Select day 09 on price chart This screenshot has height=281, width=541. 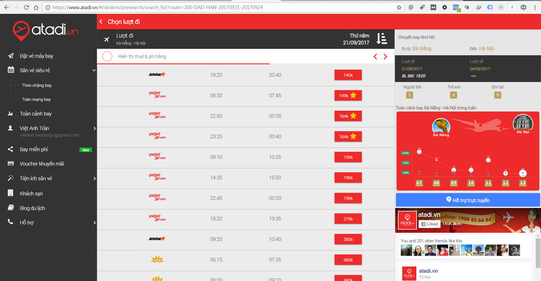click(453, 183)
